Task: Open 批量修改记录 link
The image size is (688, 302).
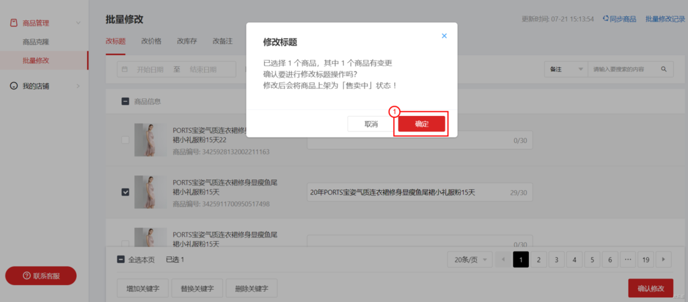Action: tap(665, 19)
